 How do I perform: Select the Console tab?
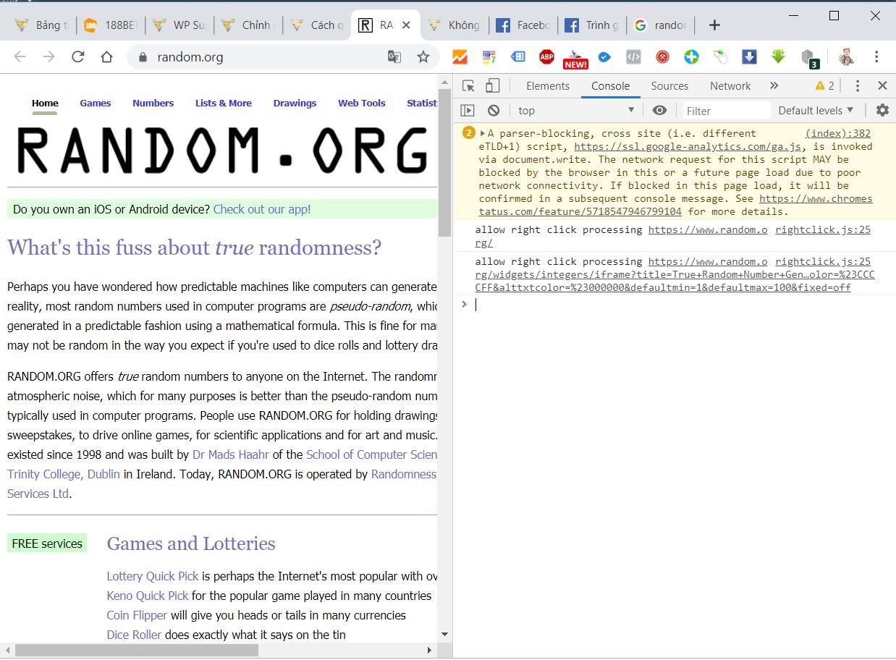click(610, 86)
